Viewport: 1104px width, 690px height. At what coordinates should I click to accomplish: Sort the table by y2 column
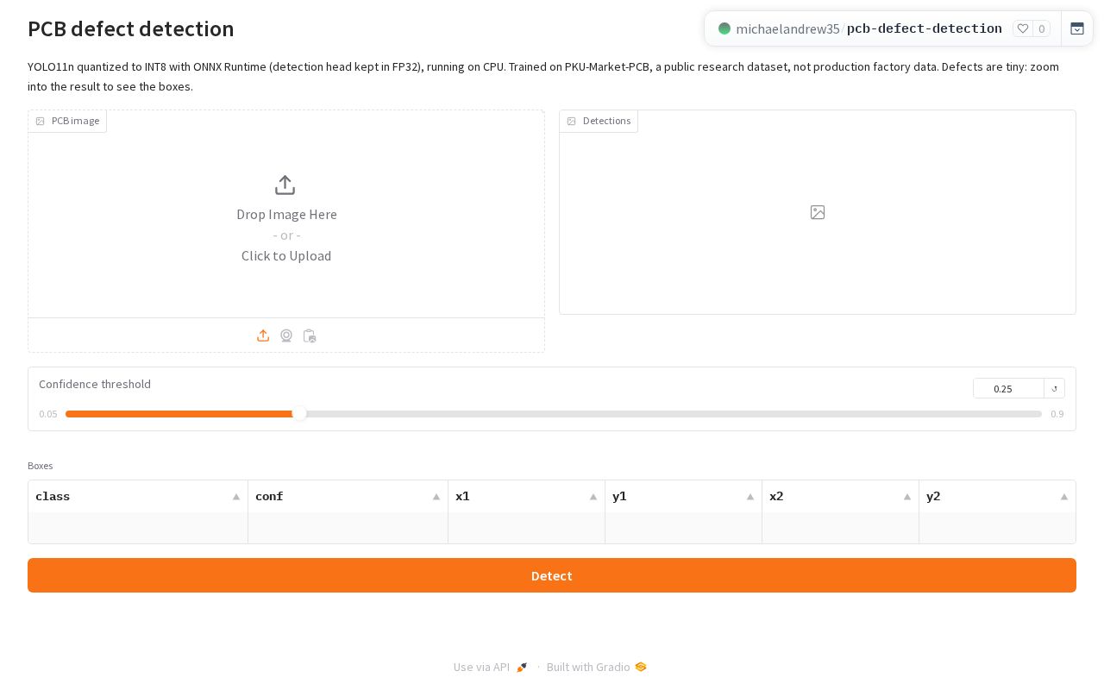[x=1064, y=497]
